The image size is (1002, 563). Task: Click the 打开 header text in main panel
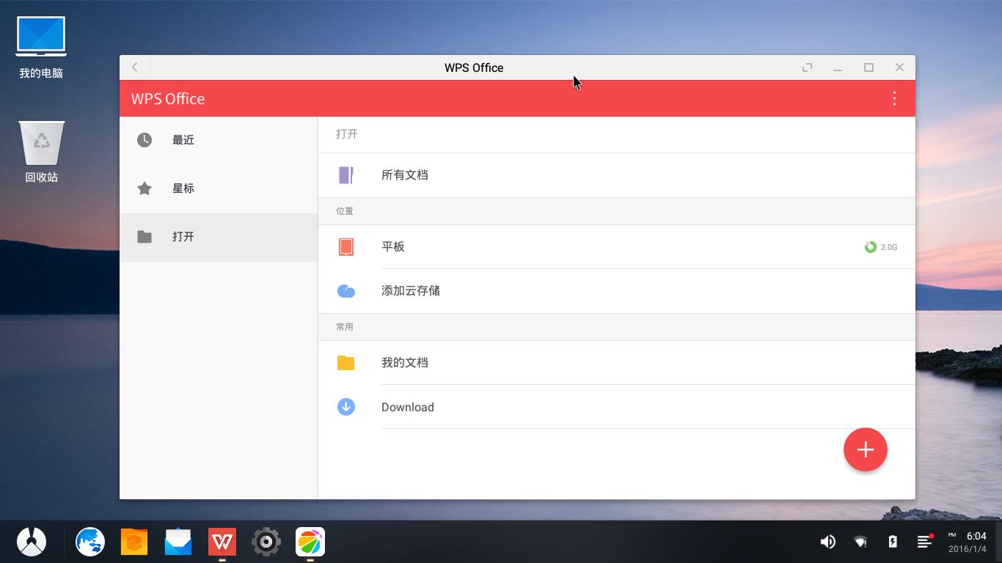tap(347, 134)
